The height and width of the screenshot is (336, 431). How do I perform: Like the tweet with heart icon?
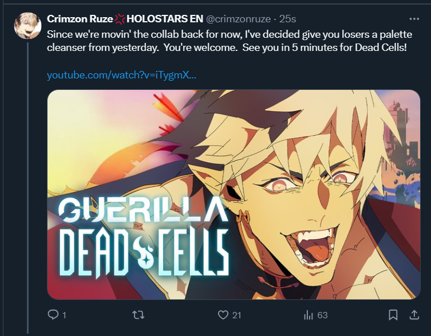(x=223, y=315)
